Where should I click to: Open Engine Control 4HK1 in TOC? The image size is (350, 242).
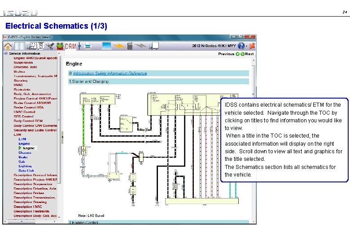pos(35,98)
